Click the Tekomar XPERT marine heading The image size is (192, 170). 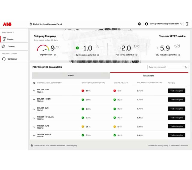pyautogui.click(x=172, y=36)
